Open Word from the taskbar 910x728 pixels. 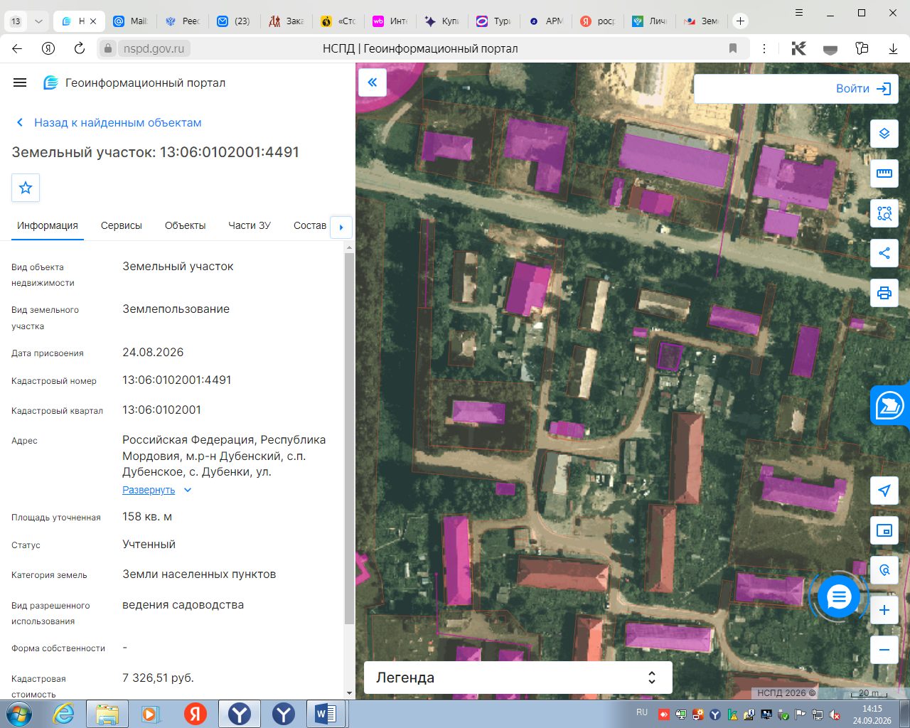click(x=326, y=714)
